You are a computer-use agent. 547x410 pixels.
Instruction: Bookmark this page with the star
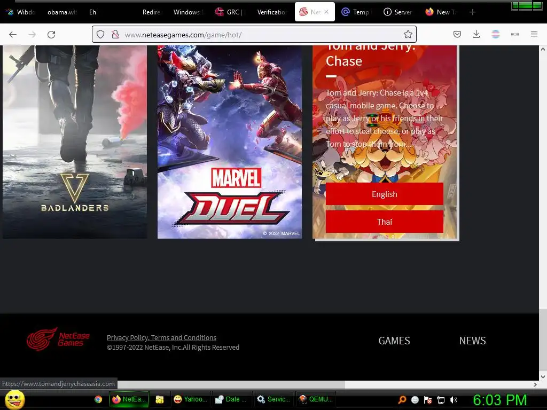pos(408,34)
